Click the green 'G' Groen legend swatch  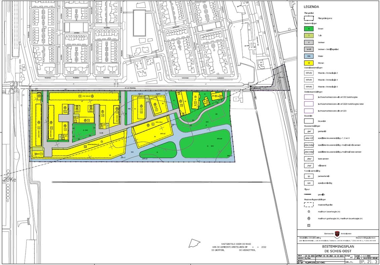pos(308,29)
